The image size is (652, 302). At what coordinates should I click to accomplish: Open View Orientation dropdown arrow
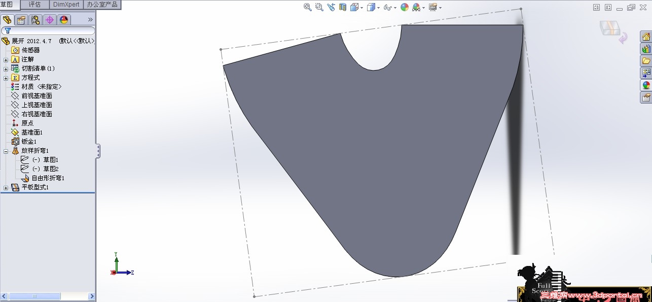tap(361, 8)
